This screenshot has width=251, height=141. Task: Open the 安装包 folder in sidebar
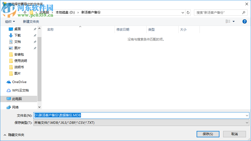point(19,54)
